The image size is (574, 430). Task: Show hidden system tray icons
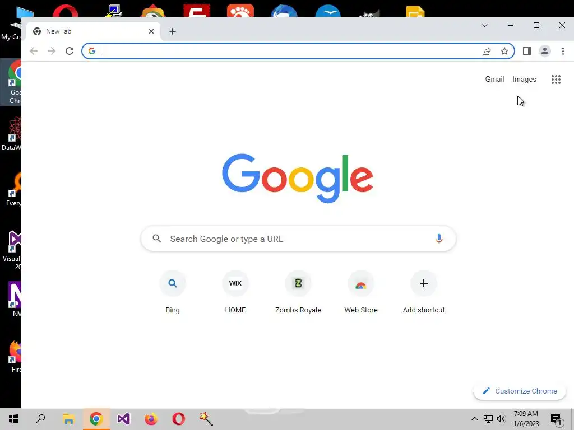[474, 419]
